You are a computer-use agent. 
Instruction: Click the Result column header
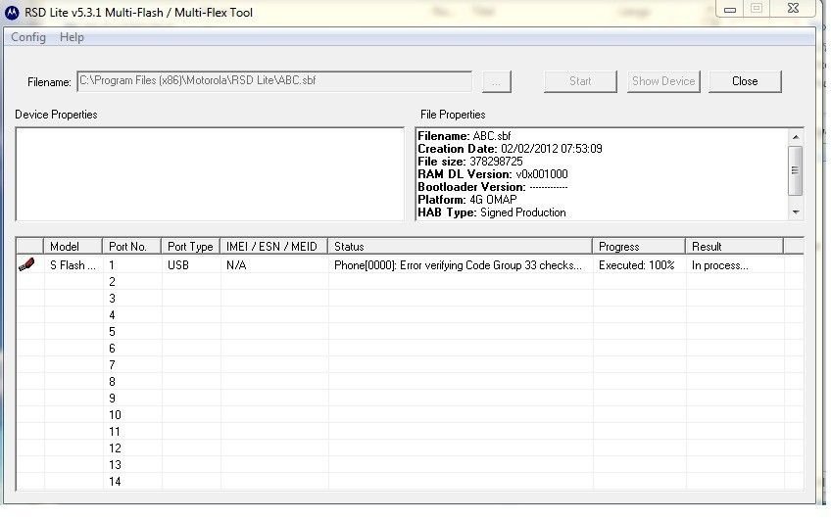pos(734,247)
